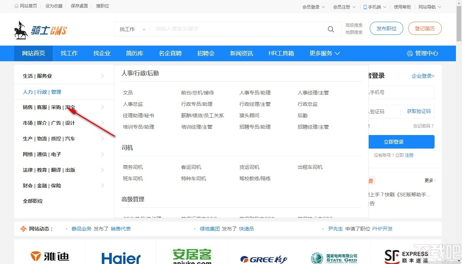The height and width of the screenshot is (264, 462).
Task: Expand the 手机端 dropdown
Action: [x=375, y=7]
